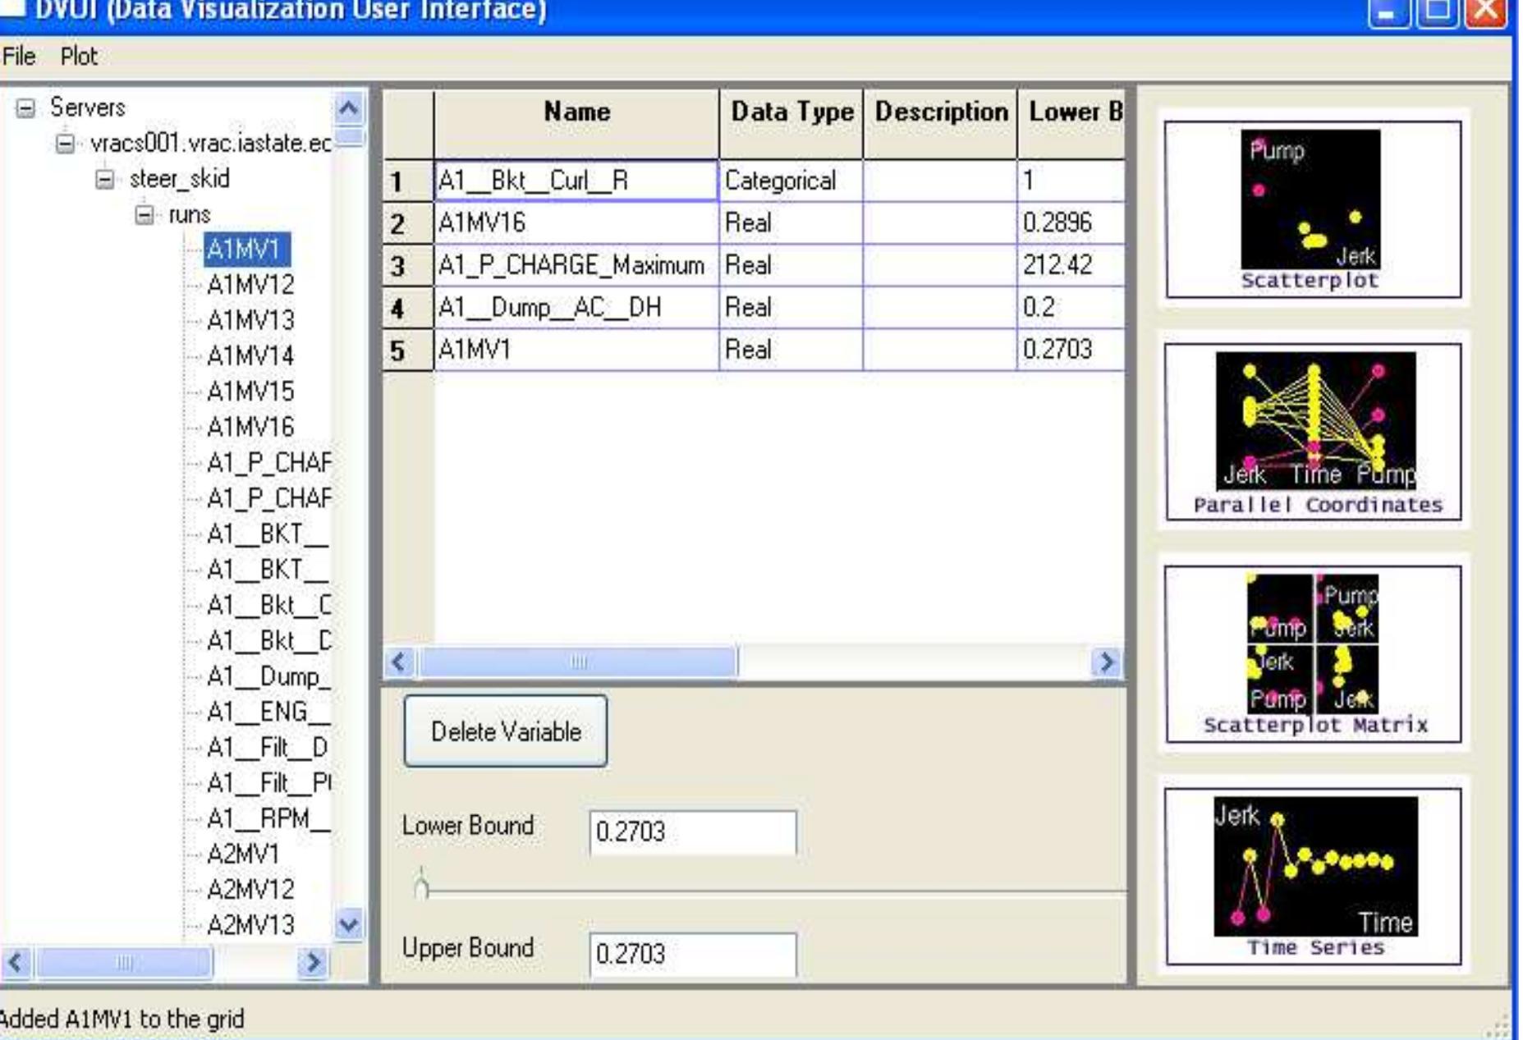Select A1MV12 in the tree
Image resolution: width=1523 pixels, height=1040 pixels.
(250, 285)
